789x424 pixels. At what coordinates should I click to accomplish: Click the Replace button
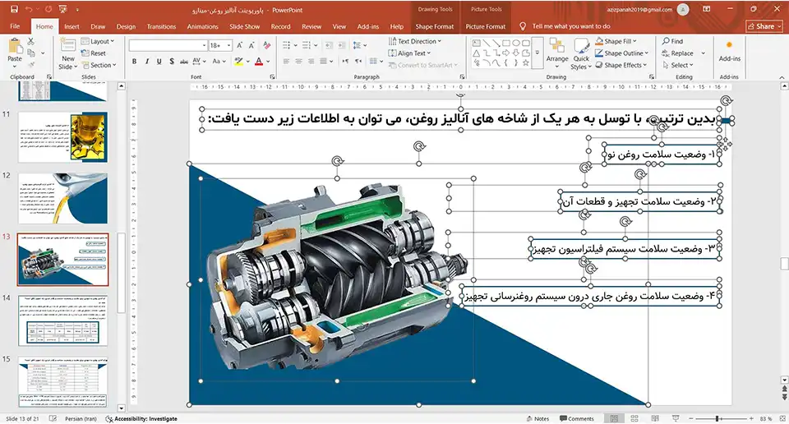click(x=677, y=53)
